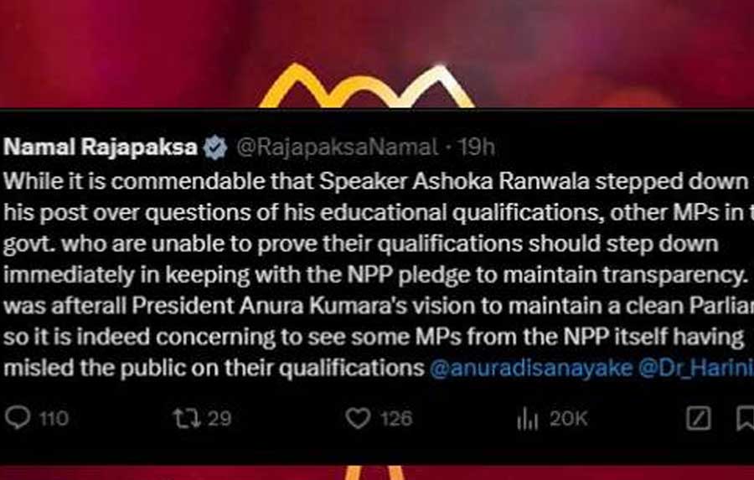Click the retweet arrows icon
Image resolution: width=754 pixels, height=480 pixels.
point(187,418)
